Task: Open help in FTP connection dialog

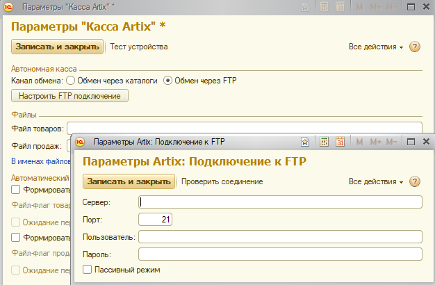Action: coord(415,181)
